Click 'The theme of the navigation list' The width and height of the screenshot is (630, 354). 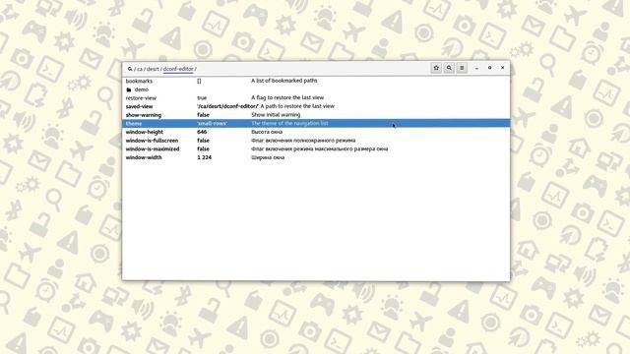pyautogui.click(x=289, y=123)
